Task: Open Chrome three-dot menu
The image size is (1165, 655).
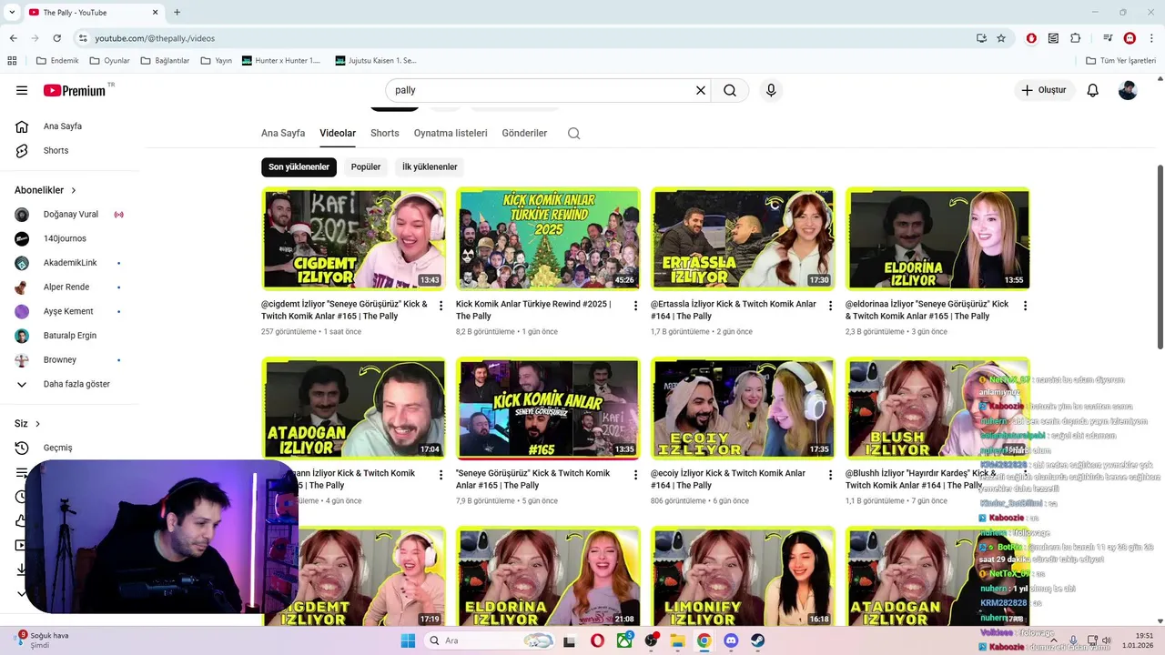Action: click(1151, 38)
